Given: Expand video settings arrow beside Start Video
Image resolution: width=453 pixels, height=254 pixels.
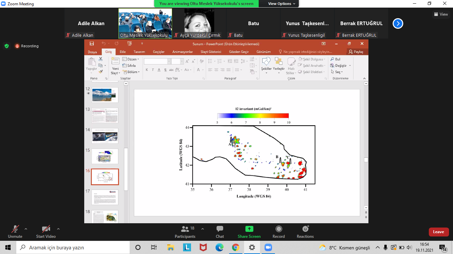Looking at the screenshot, I should 58,229.
